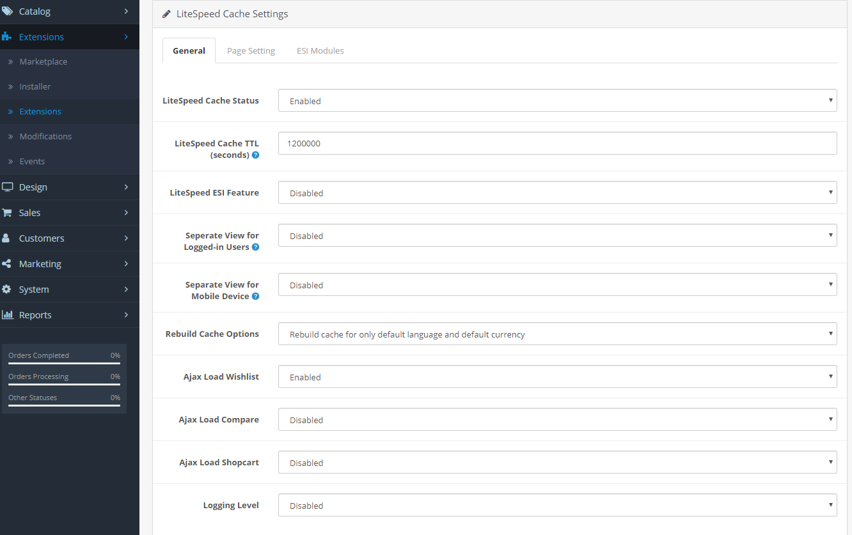The height and width of the screenshot is (535, 852).
Task: Open the LiteSpeed Cache Status dropdown
Action: [x=557, y=100]
